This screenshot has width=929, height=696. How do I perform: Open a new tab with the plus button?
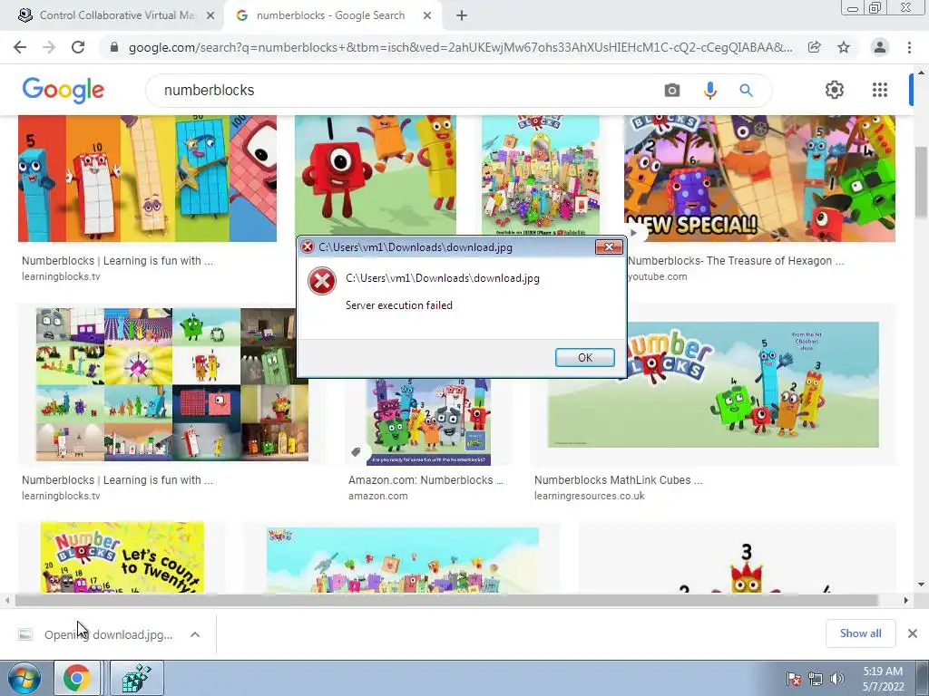point(462,16)
